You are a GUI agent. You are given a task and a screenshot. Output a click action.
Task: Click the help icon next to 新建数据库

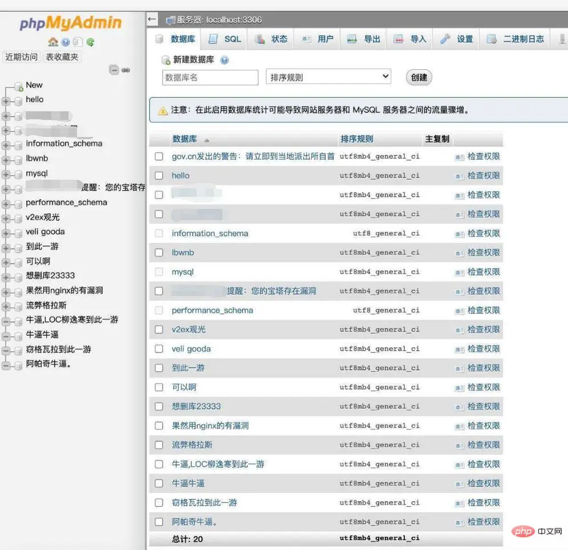[225, 60]
